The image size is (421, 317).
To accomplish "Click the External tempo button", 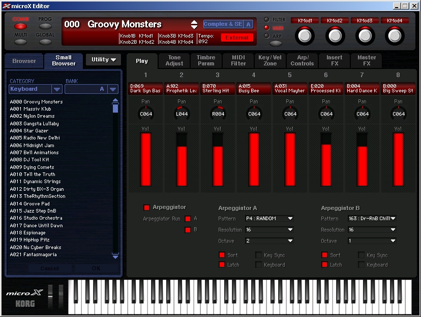I will coord(237,38).
